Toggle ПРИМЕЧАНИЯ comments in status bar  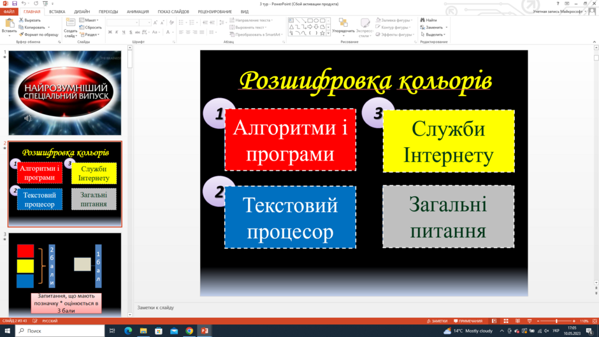pyautogui.click(x=468, y=321)
